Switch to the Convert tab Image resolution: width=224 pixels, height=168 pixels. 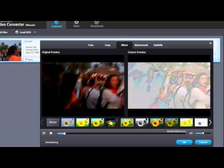point(56,25)
